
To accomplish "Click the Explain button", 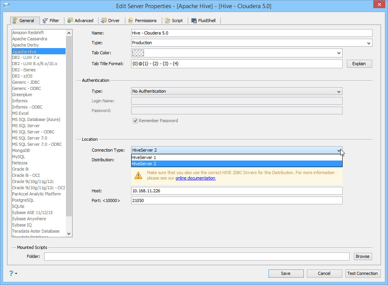I will pyautogui.click(x=359, y=64).
